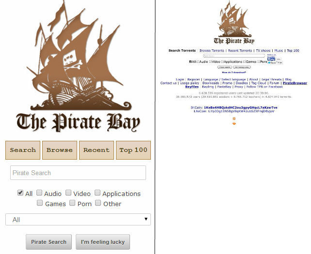
Task: Open the Usage policy link
Action: tap(189, 83)
